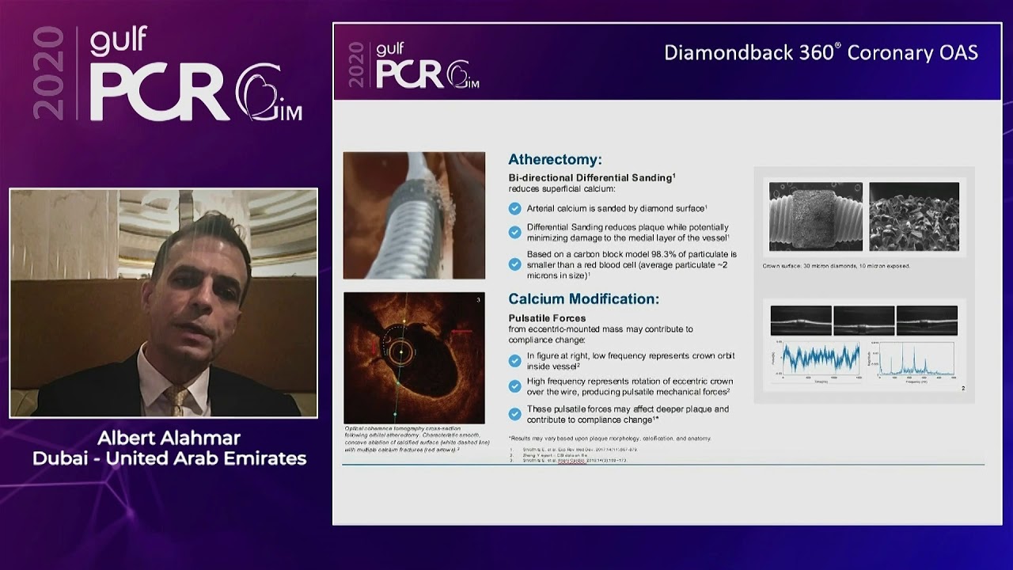Image resolution: width=1013 pixels, height=570 pixels.
Task: Click the large gulf PCR GIM 2020 logo above the speaker
Action: 168,74
